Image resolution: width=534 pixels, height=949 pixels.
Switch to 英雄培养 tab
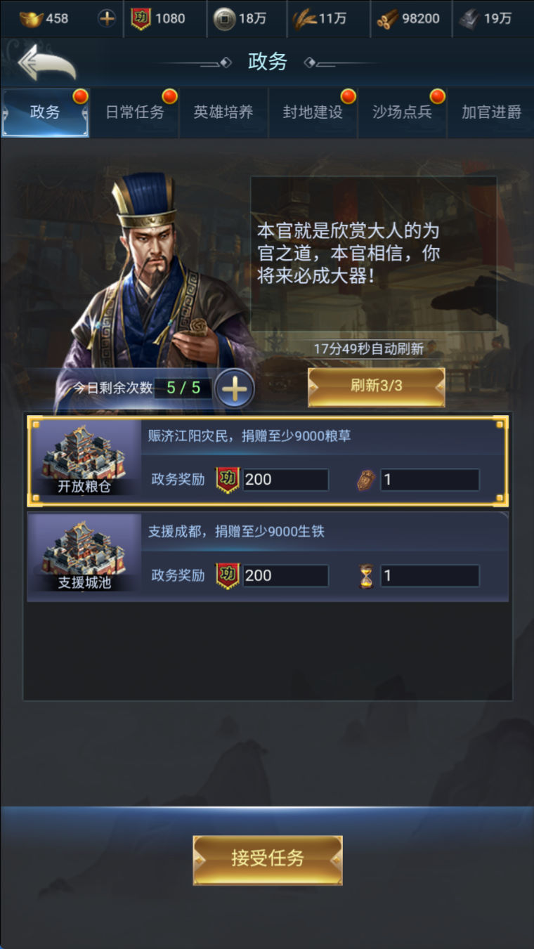tap(223, 112)
